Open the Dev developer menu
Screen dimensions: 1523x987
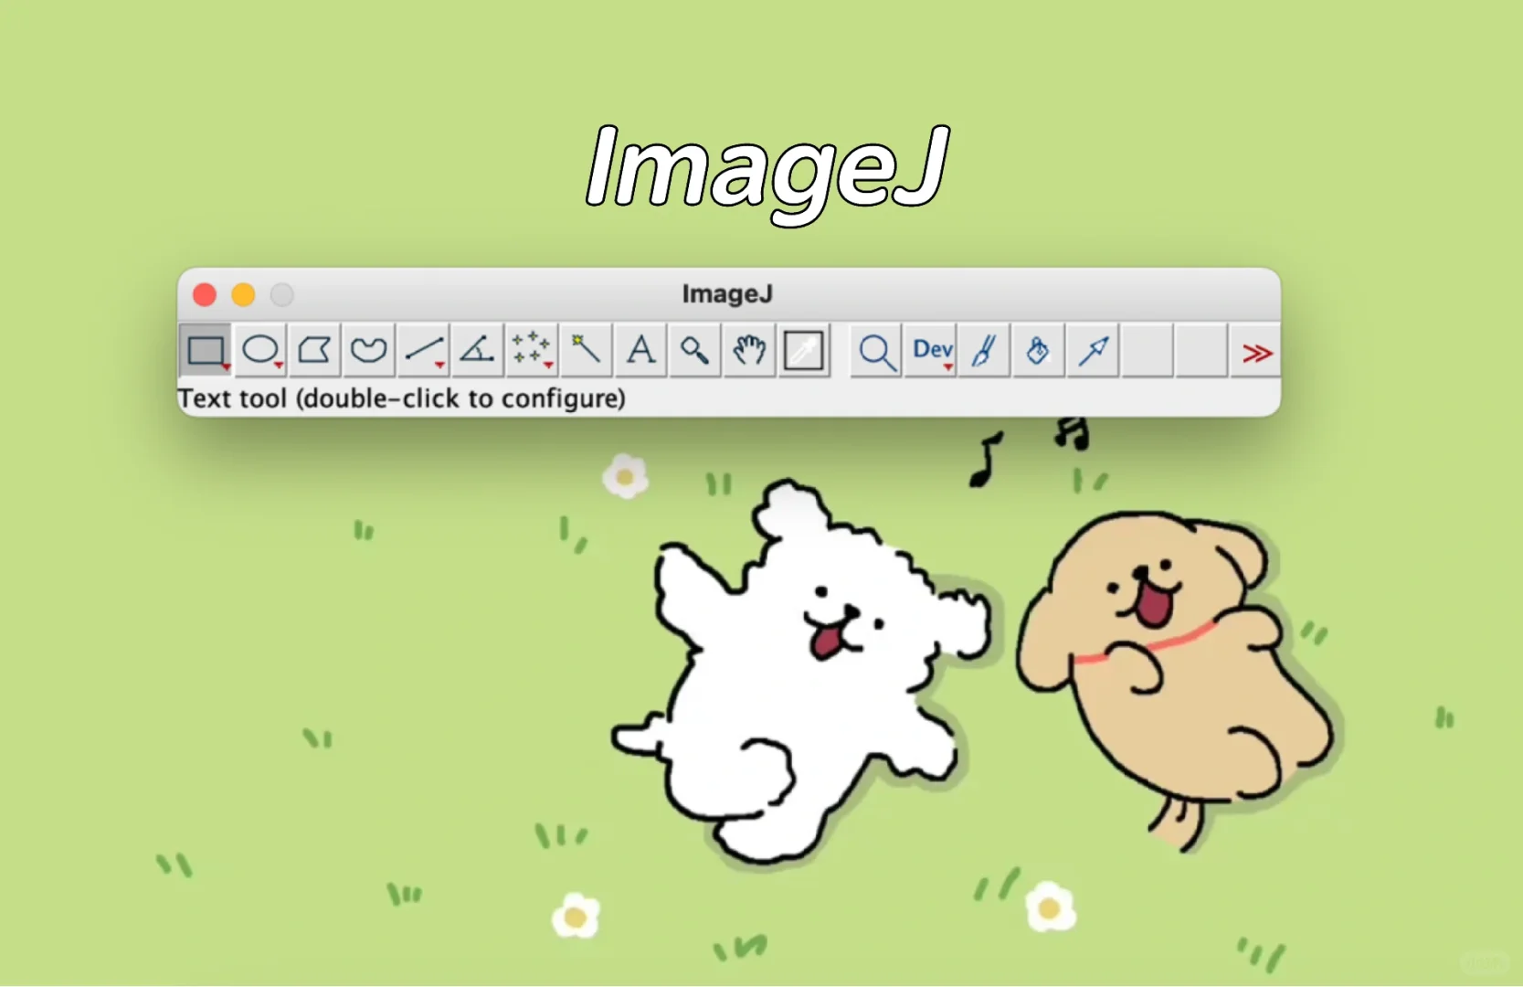pyautogui.click(x=931, y=350)
